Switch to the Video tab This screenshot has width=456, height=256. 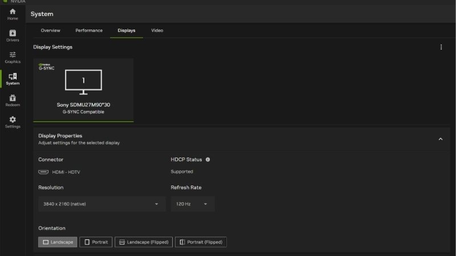pos(157,31)
